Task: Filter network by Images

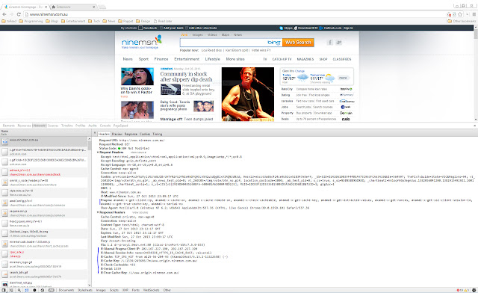Action: [x=101, y=290]
